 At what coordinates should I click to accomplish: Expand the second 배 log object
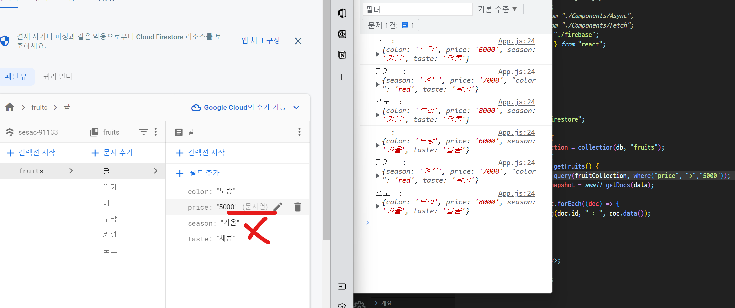377,145
